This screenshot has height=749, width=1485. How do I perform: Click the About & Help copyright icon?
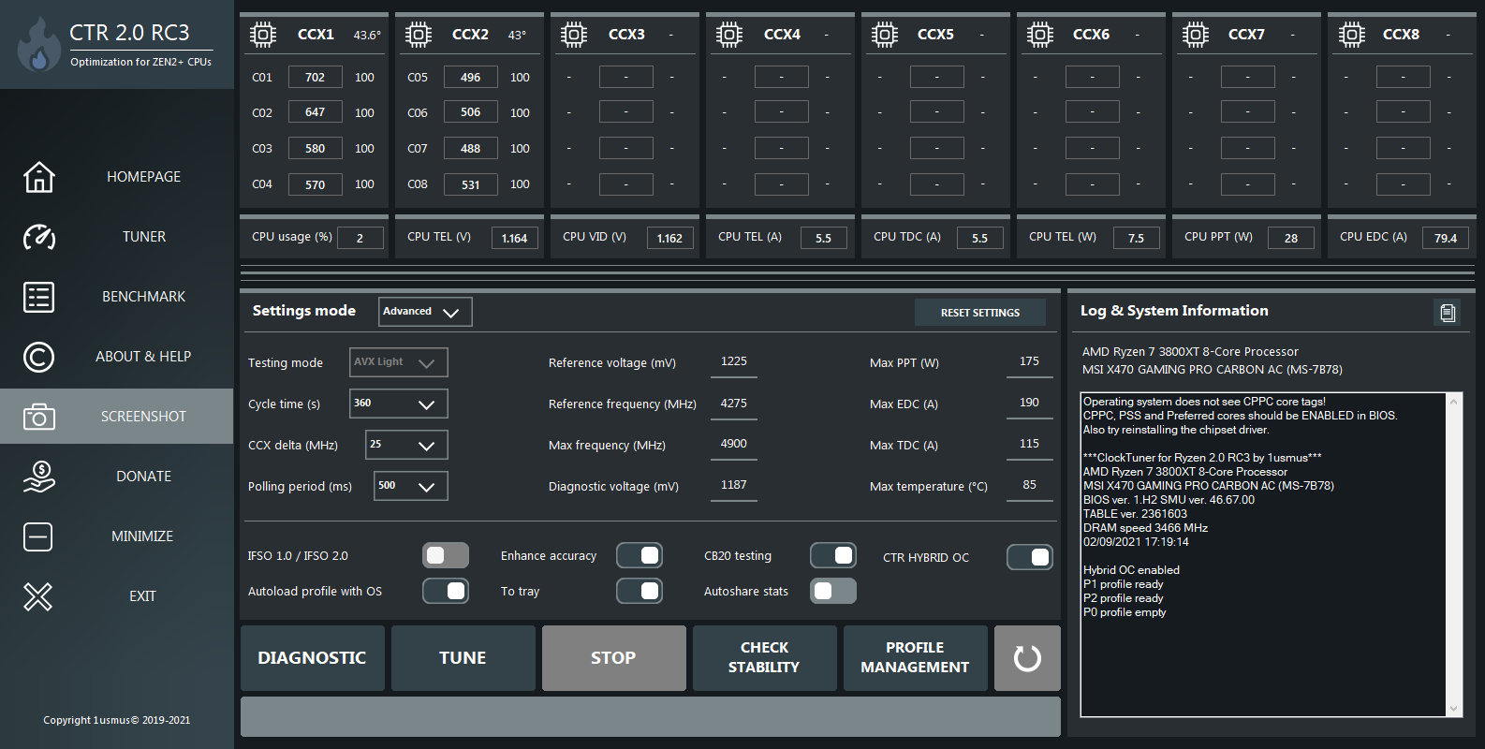click(x=38, y=357)
